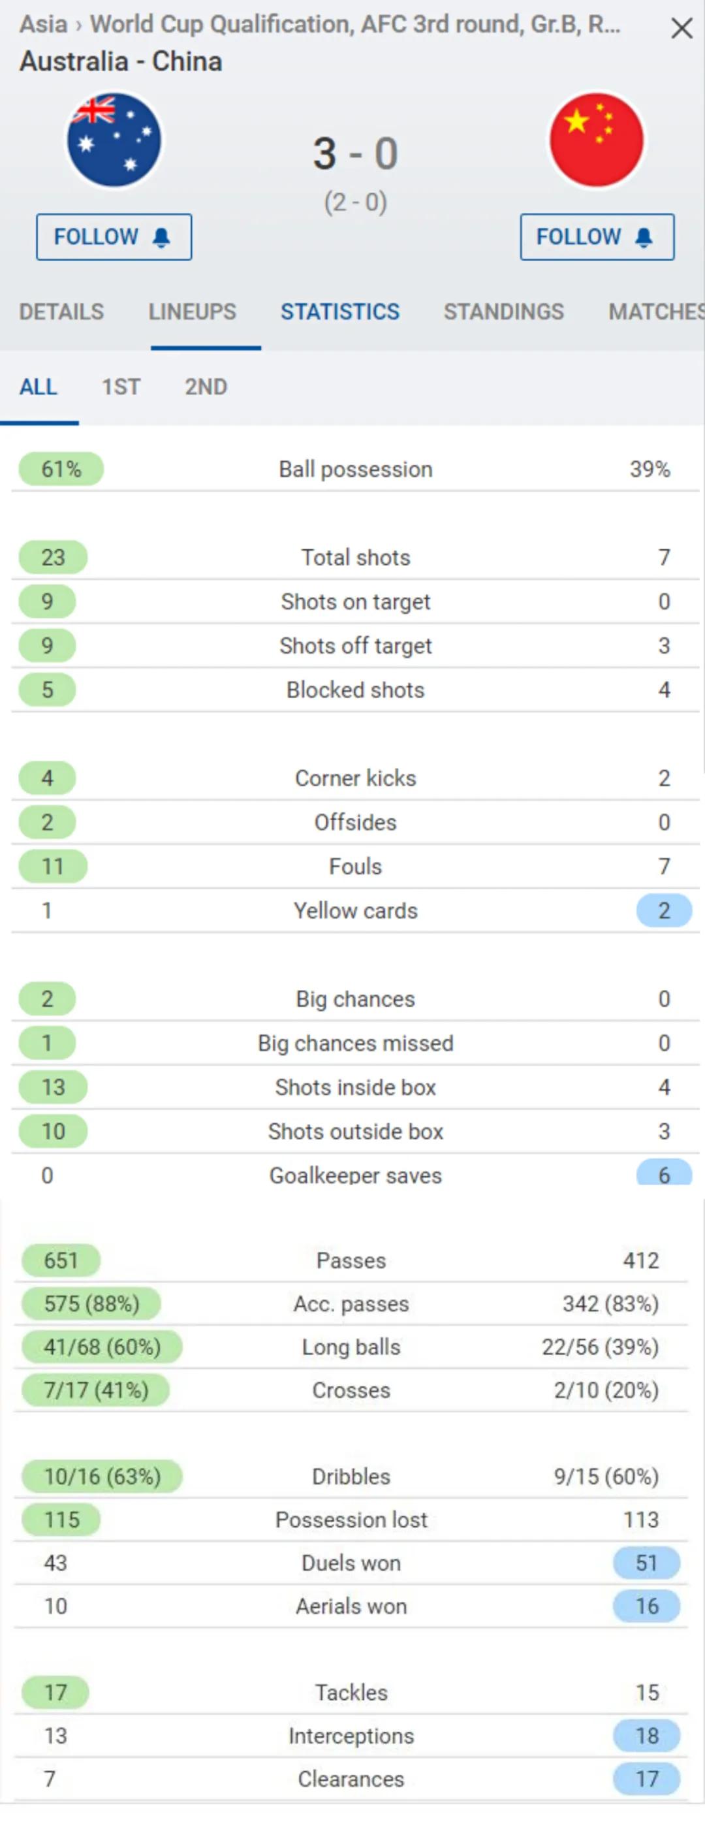Image resolution: width=705 pixels, height=1835 pixels.
Task: Switch to the Lineups tab
Action: click(193, 312)
